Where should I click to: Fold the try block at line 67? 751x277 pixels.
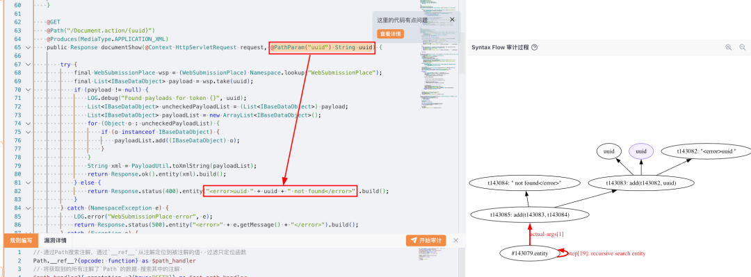28,64
